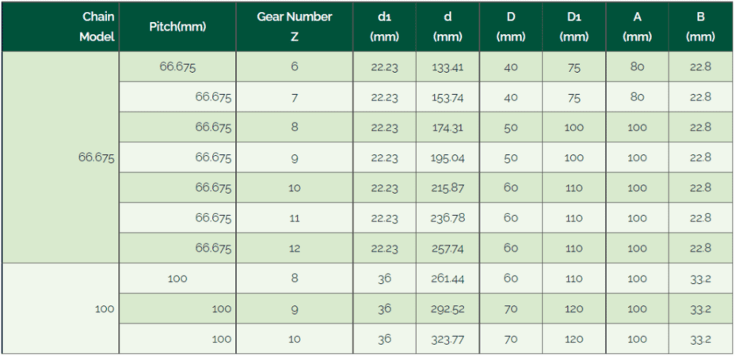Viewport: 735px width, 356px height.
Task: Click the B (mm) column header
Action: 700,27
